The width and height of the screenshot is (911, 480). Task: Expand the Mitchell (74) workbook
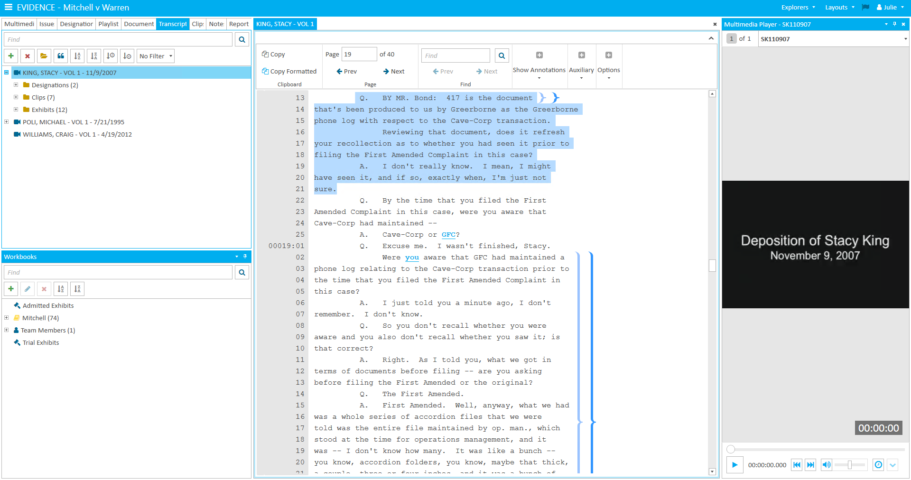coord(7,318)
